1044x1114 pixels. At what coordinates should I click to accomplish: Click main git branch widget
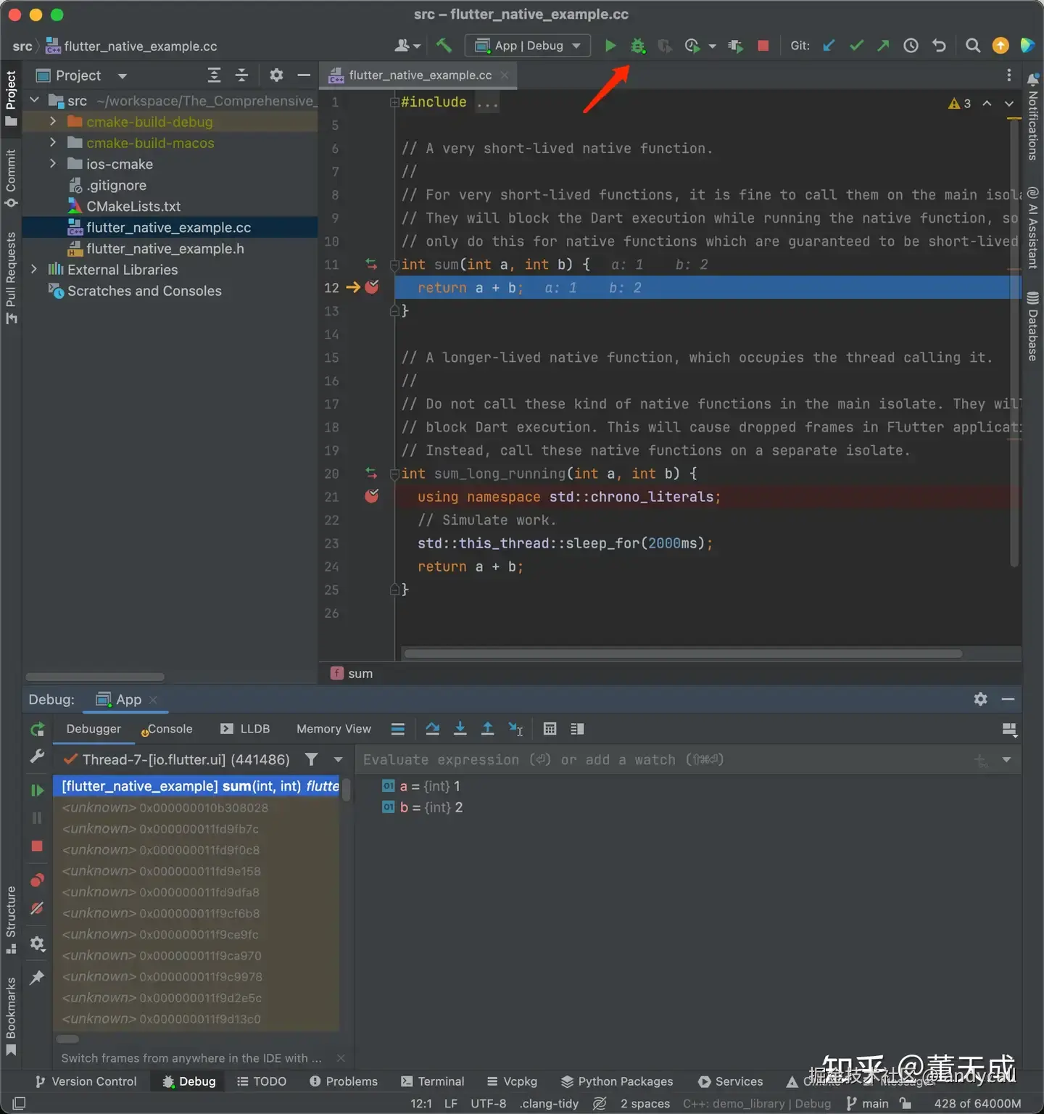[x=867, y=1103]
